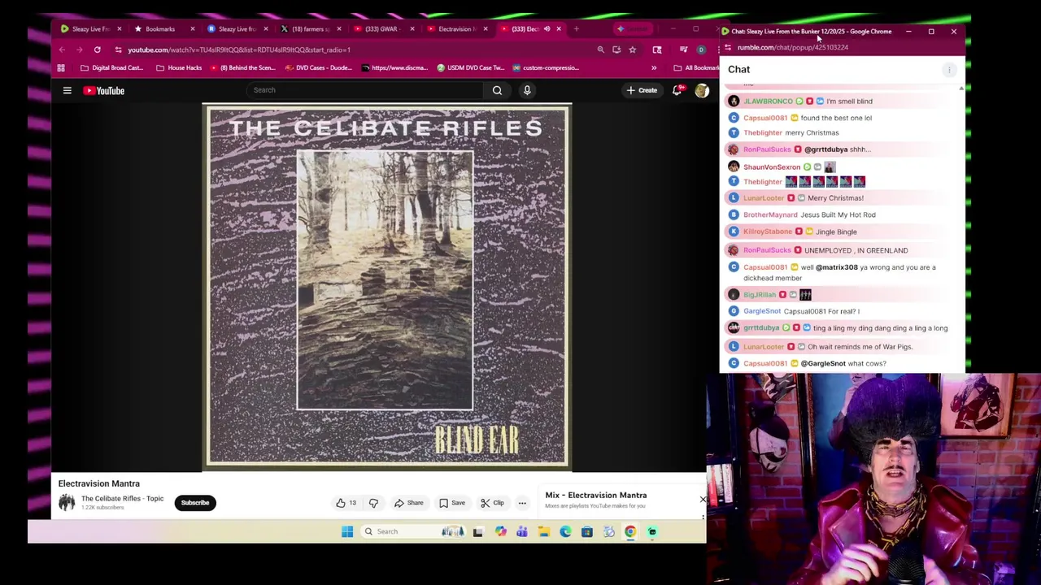Image resolution: width=1041 pixels, height=585 pixels.
Task: Reload the YouTube page
Action: [x=97, y=50]
